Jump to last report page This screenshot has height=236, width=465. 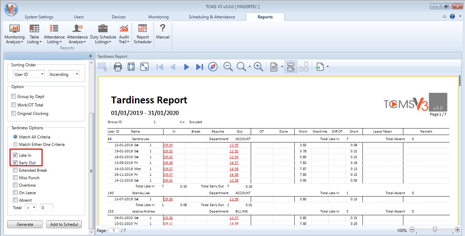[200, 67]
